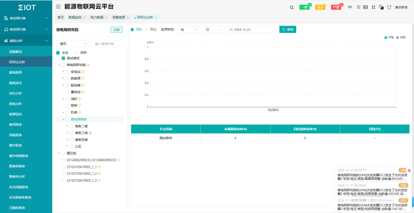Image resolution: width=414 pixels, height=213 pixels.
Task: Click the water icon beside 宿舍三楼
Action: [x=90, y=133]
